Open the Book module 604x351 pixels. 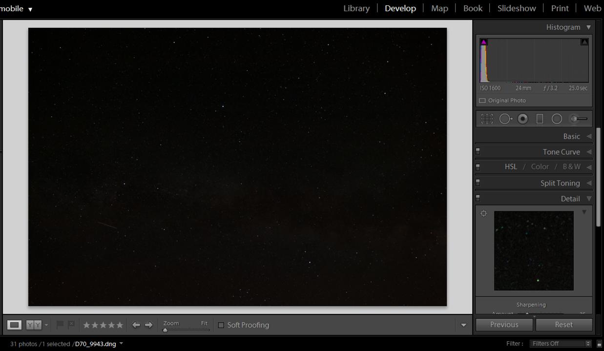tap(473, 8)
